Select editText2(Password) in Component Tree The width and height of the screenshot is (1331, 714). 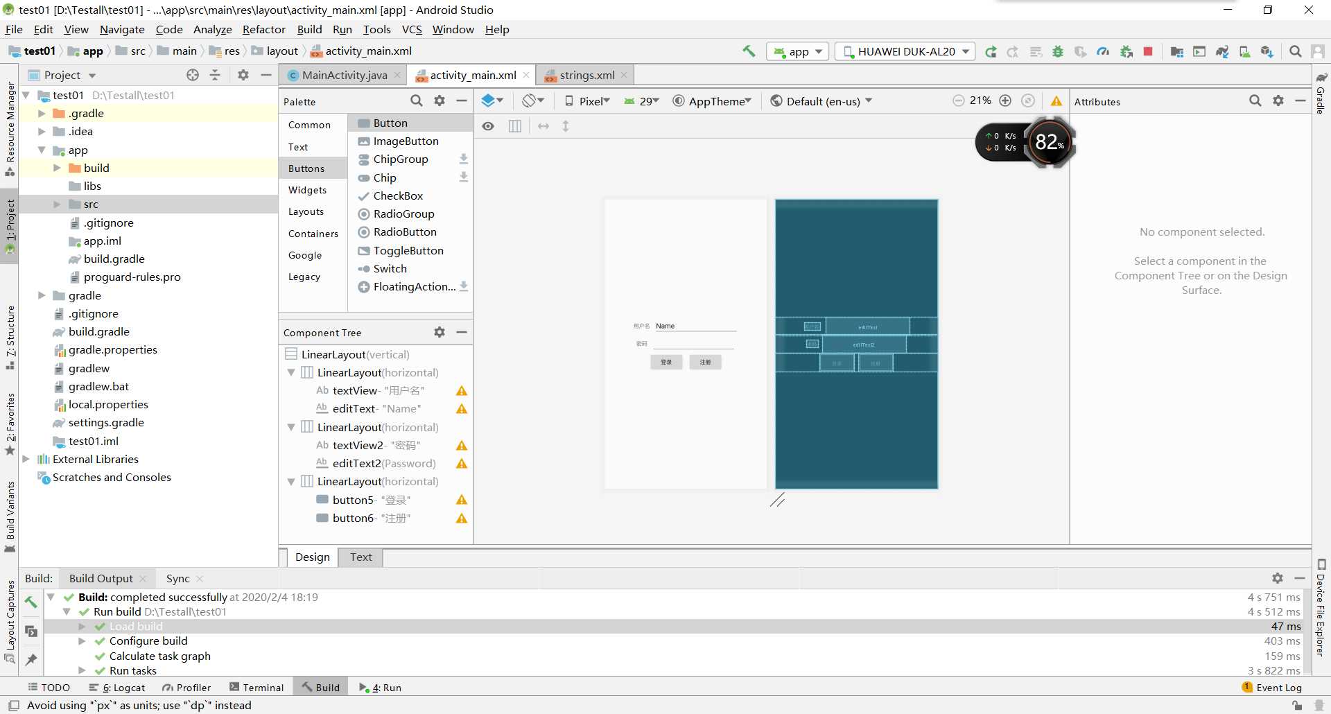pos(383,463)
